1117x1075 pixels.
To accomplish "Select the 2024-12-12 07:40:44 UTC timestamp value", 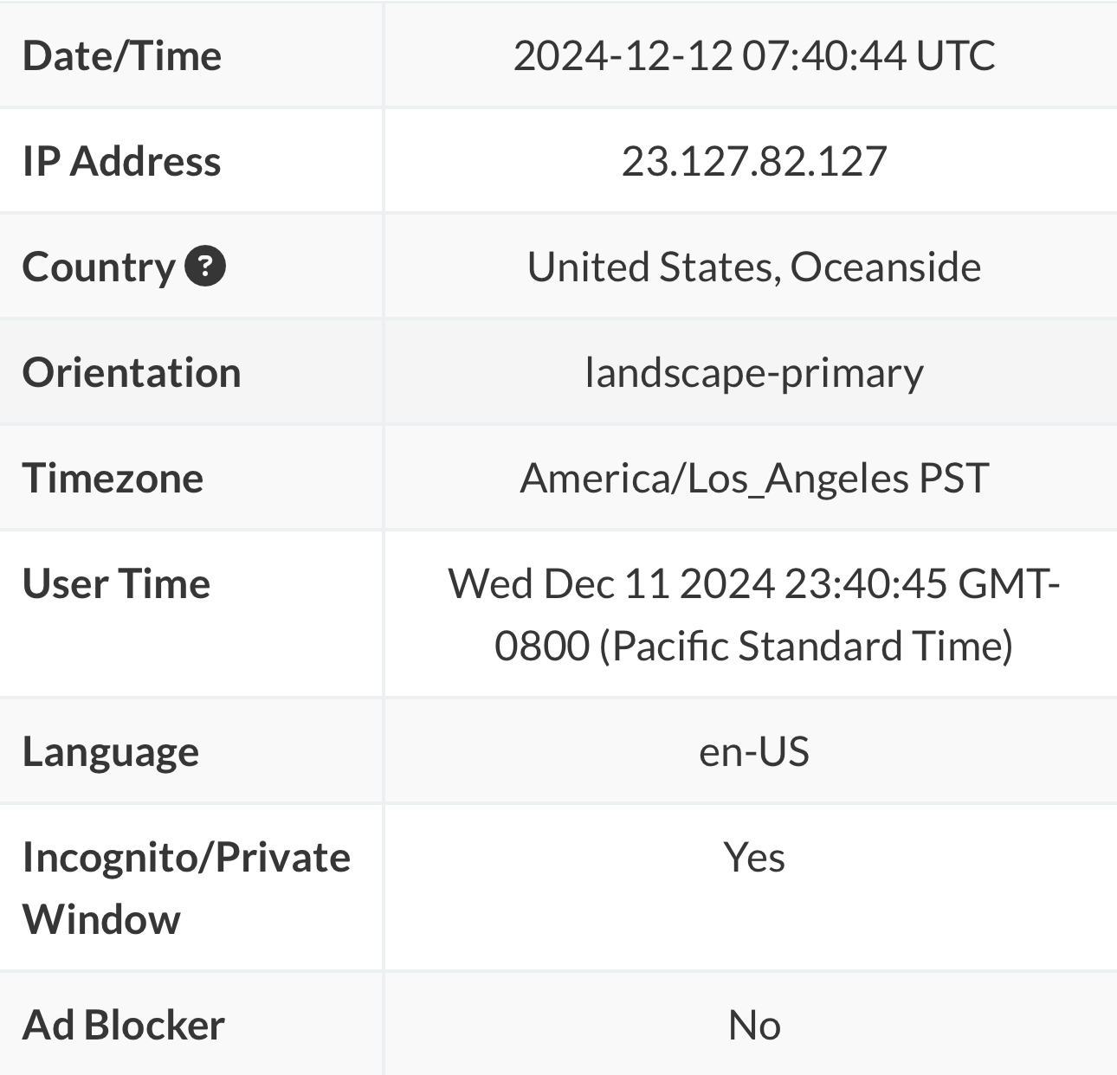I will (x=753, y=55).
